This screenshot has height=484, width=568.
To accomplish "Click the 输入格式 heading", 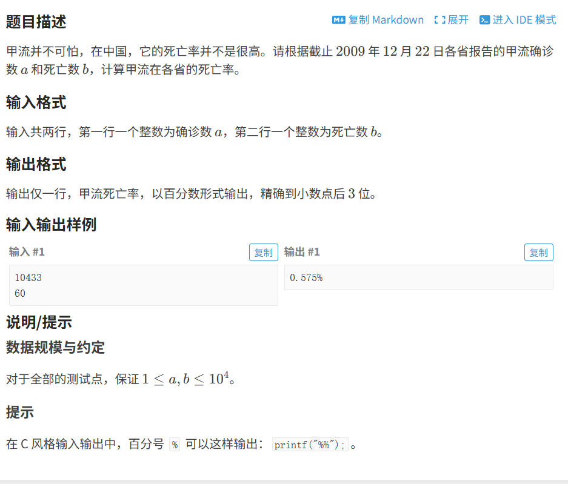I will [x=36, y=102].
